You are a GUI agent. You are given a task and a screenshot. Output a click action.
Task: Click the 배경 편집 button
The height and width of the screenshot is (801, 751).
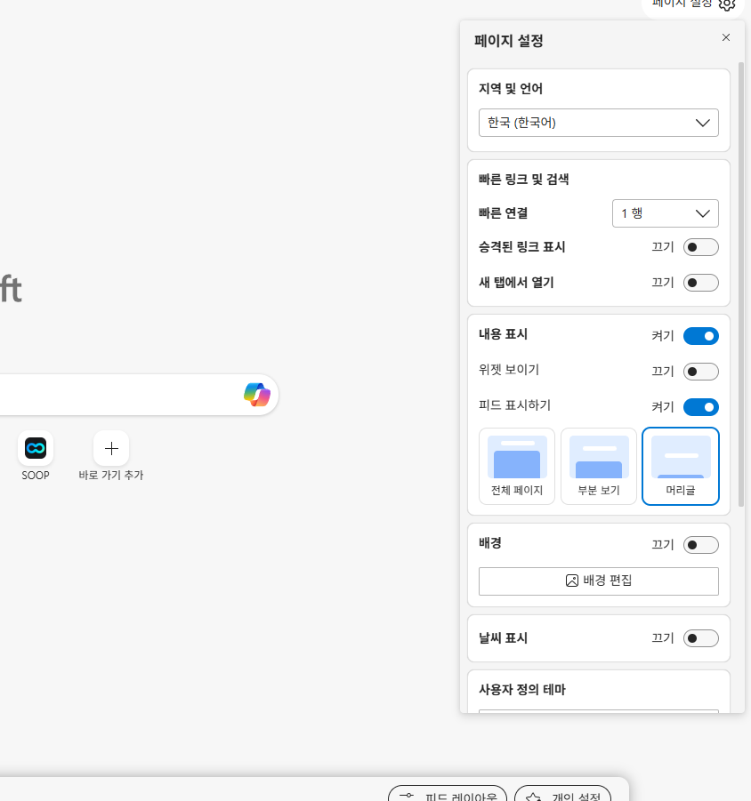599,581
